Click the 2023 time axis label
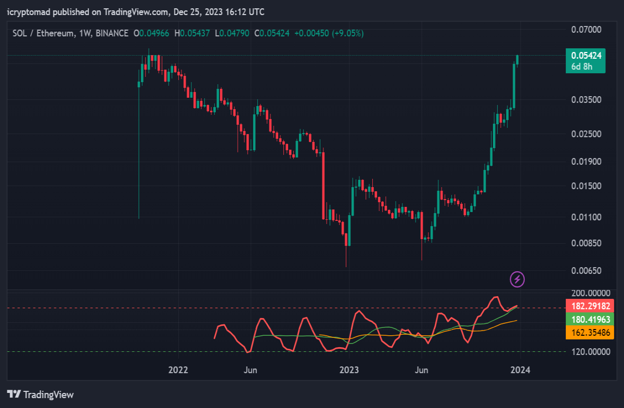 point(349,370)
